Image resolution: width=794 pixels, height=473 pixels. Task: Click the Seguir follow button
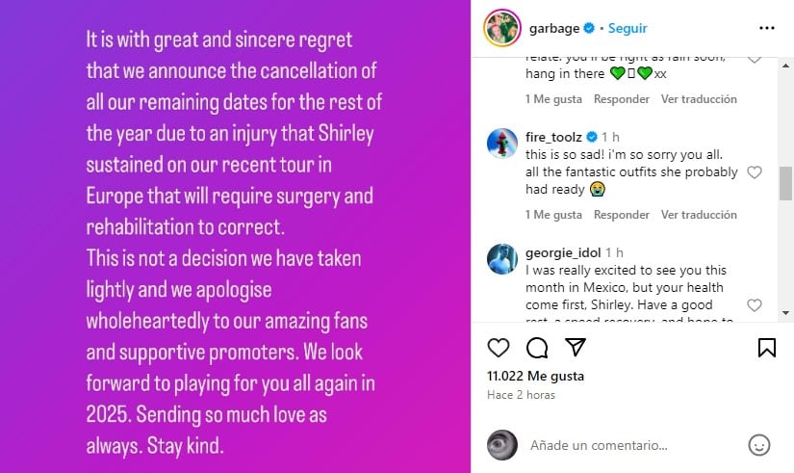(x=628, y=28)
